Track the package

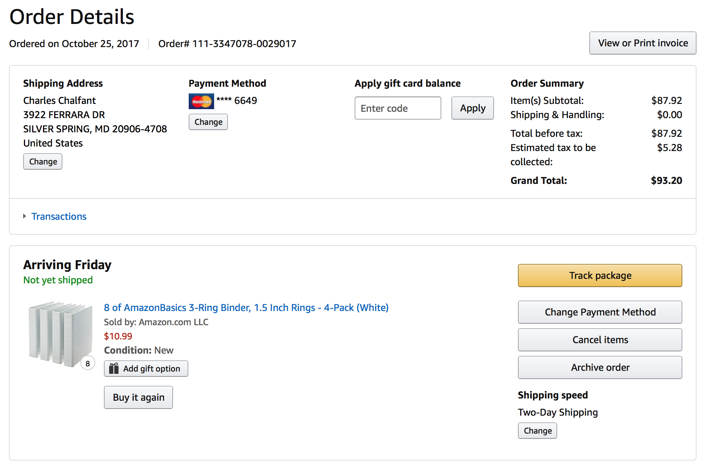click(x=600, y=275)
